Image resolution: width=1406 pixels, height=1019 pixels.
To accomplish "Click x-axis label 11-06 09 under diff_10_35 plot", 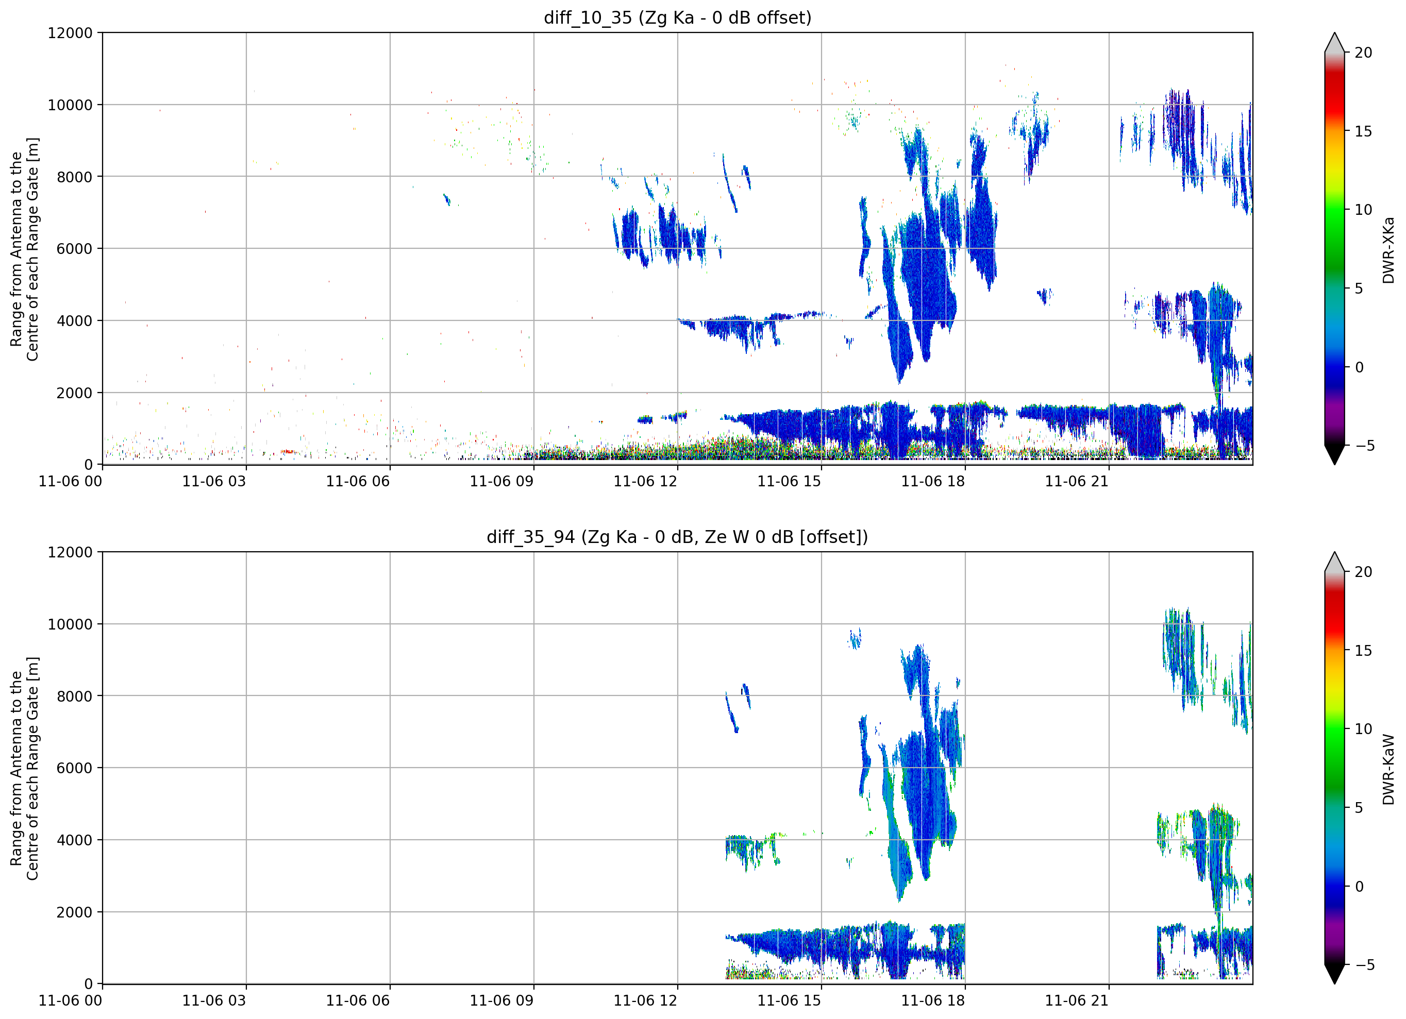I will [501, 482].
